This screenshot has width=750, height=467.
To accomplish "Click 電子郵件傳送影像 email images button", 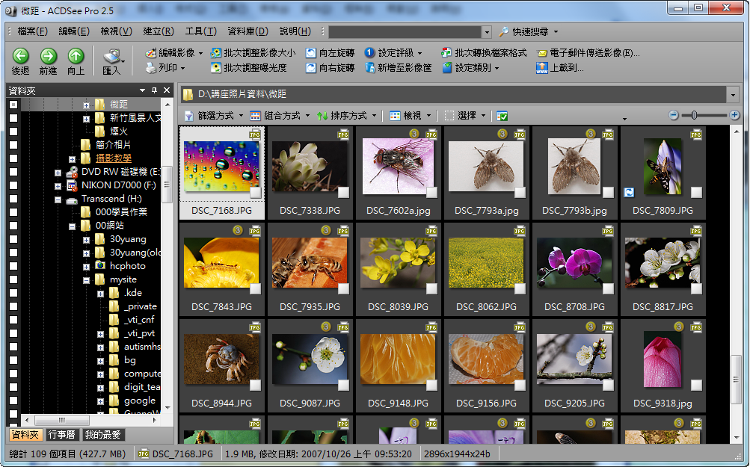I will [x=587, y=53].
